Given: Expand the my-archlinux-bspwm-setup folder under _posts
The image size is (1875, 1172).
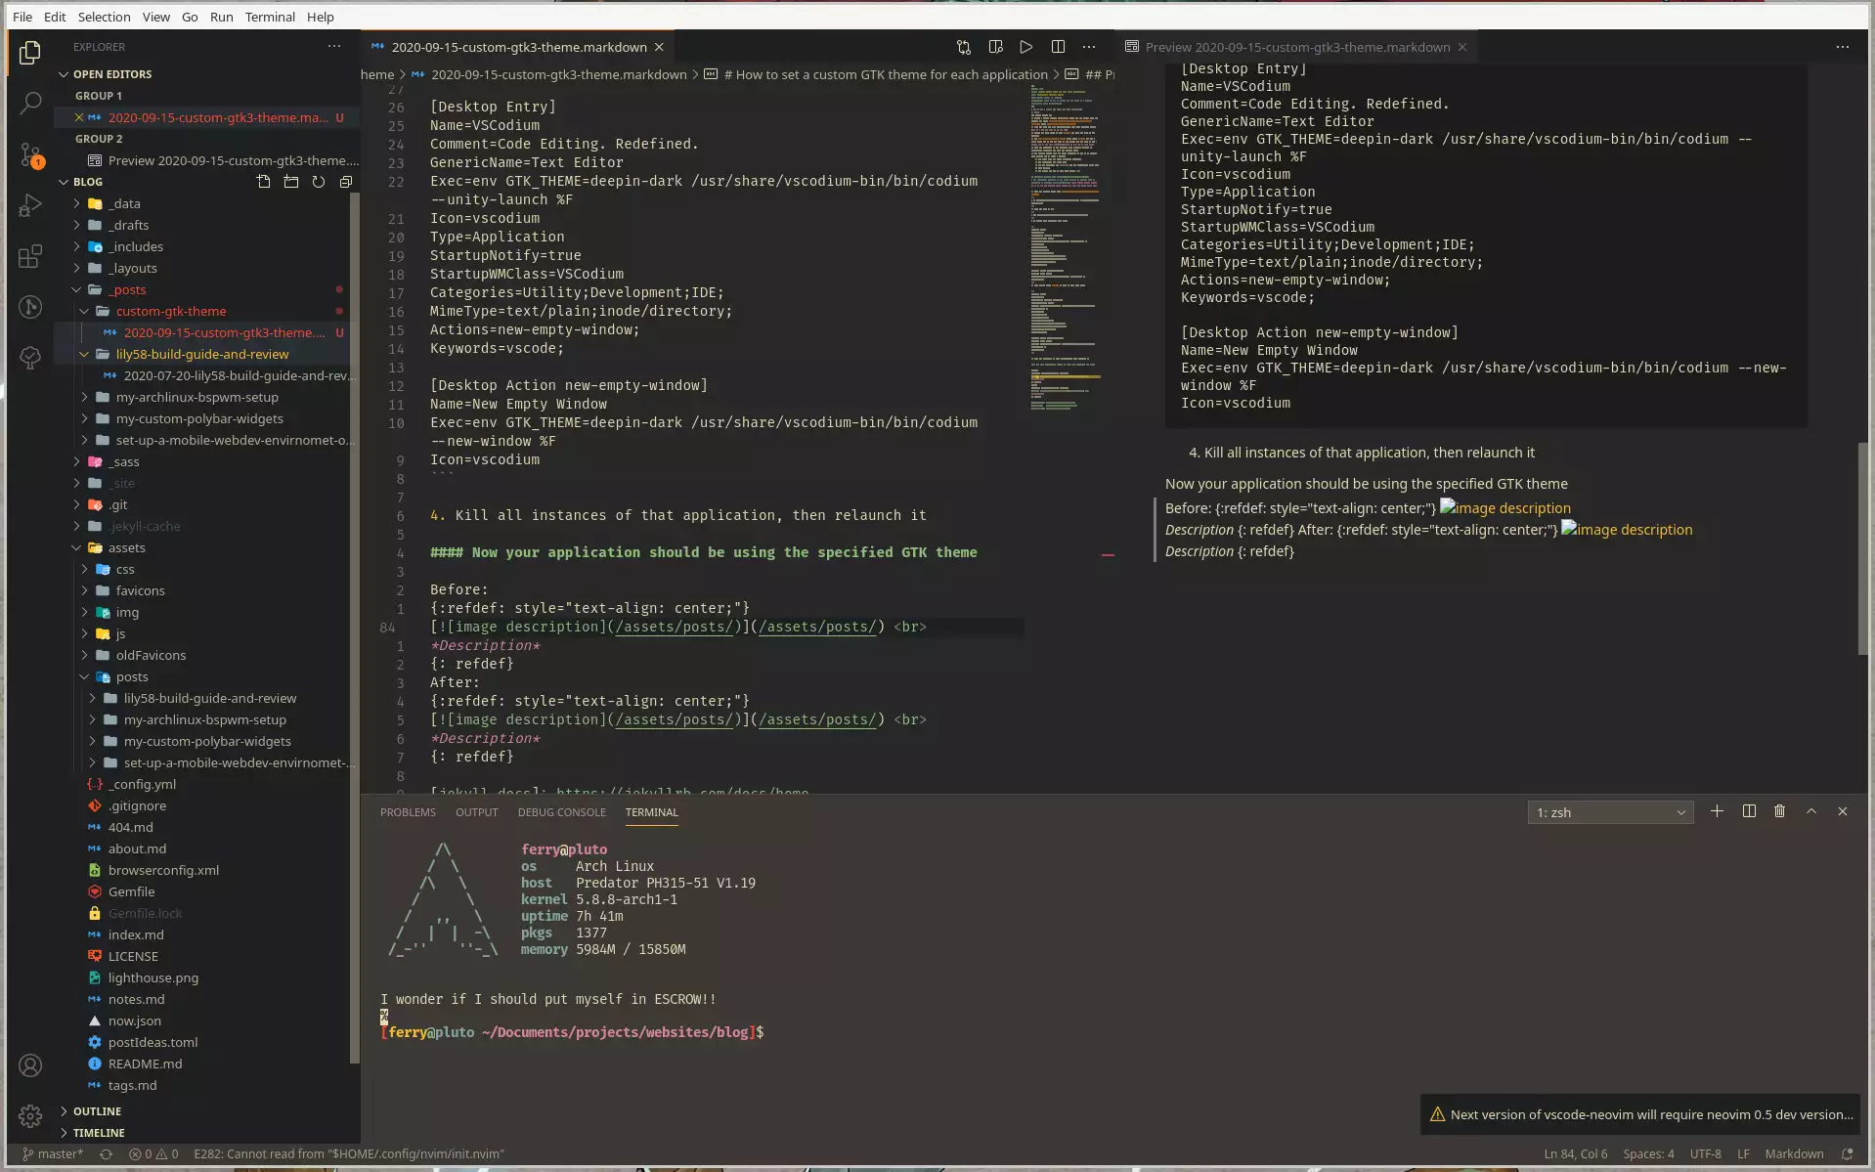Looking at the screenshot, I should (196, 397).
